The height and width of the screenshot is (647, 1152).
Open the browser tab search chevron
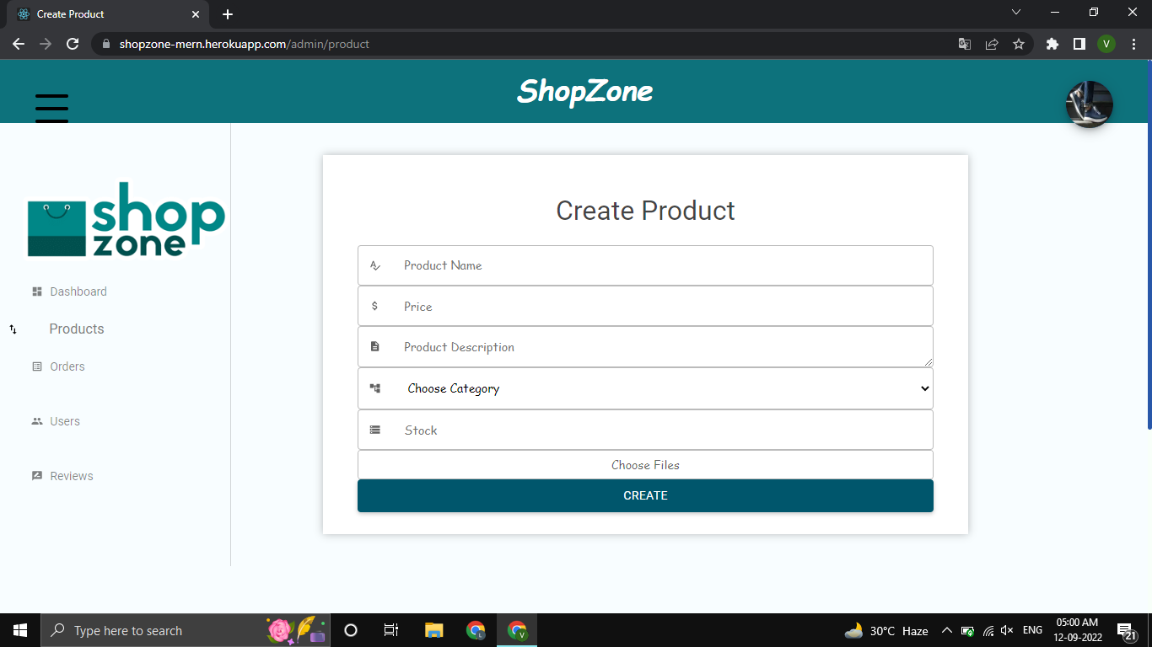point(1016,13)
